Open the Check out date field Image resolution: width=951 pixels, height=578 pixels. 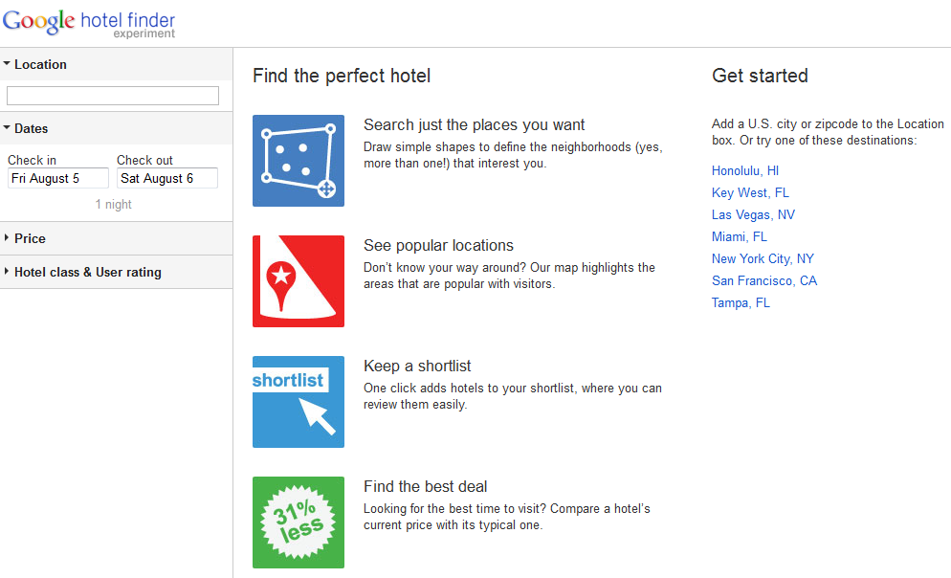(166, 178)
